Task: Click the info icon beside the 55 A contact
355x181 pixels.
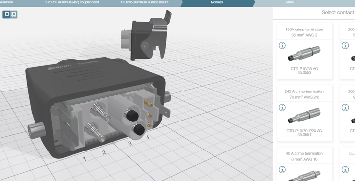Action: pyautogui.click(x=345, y=170)
